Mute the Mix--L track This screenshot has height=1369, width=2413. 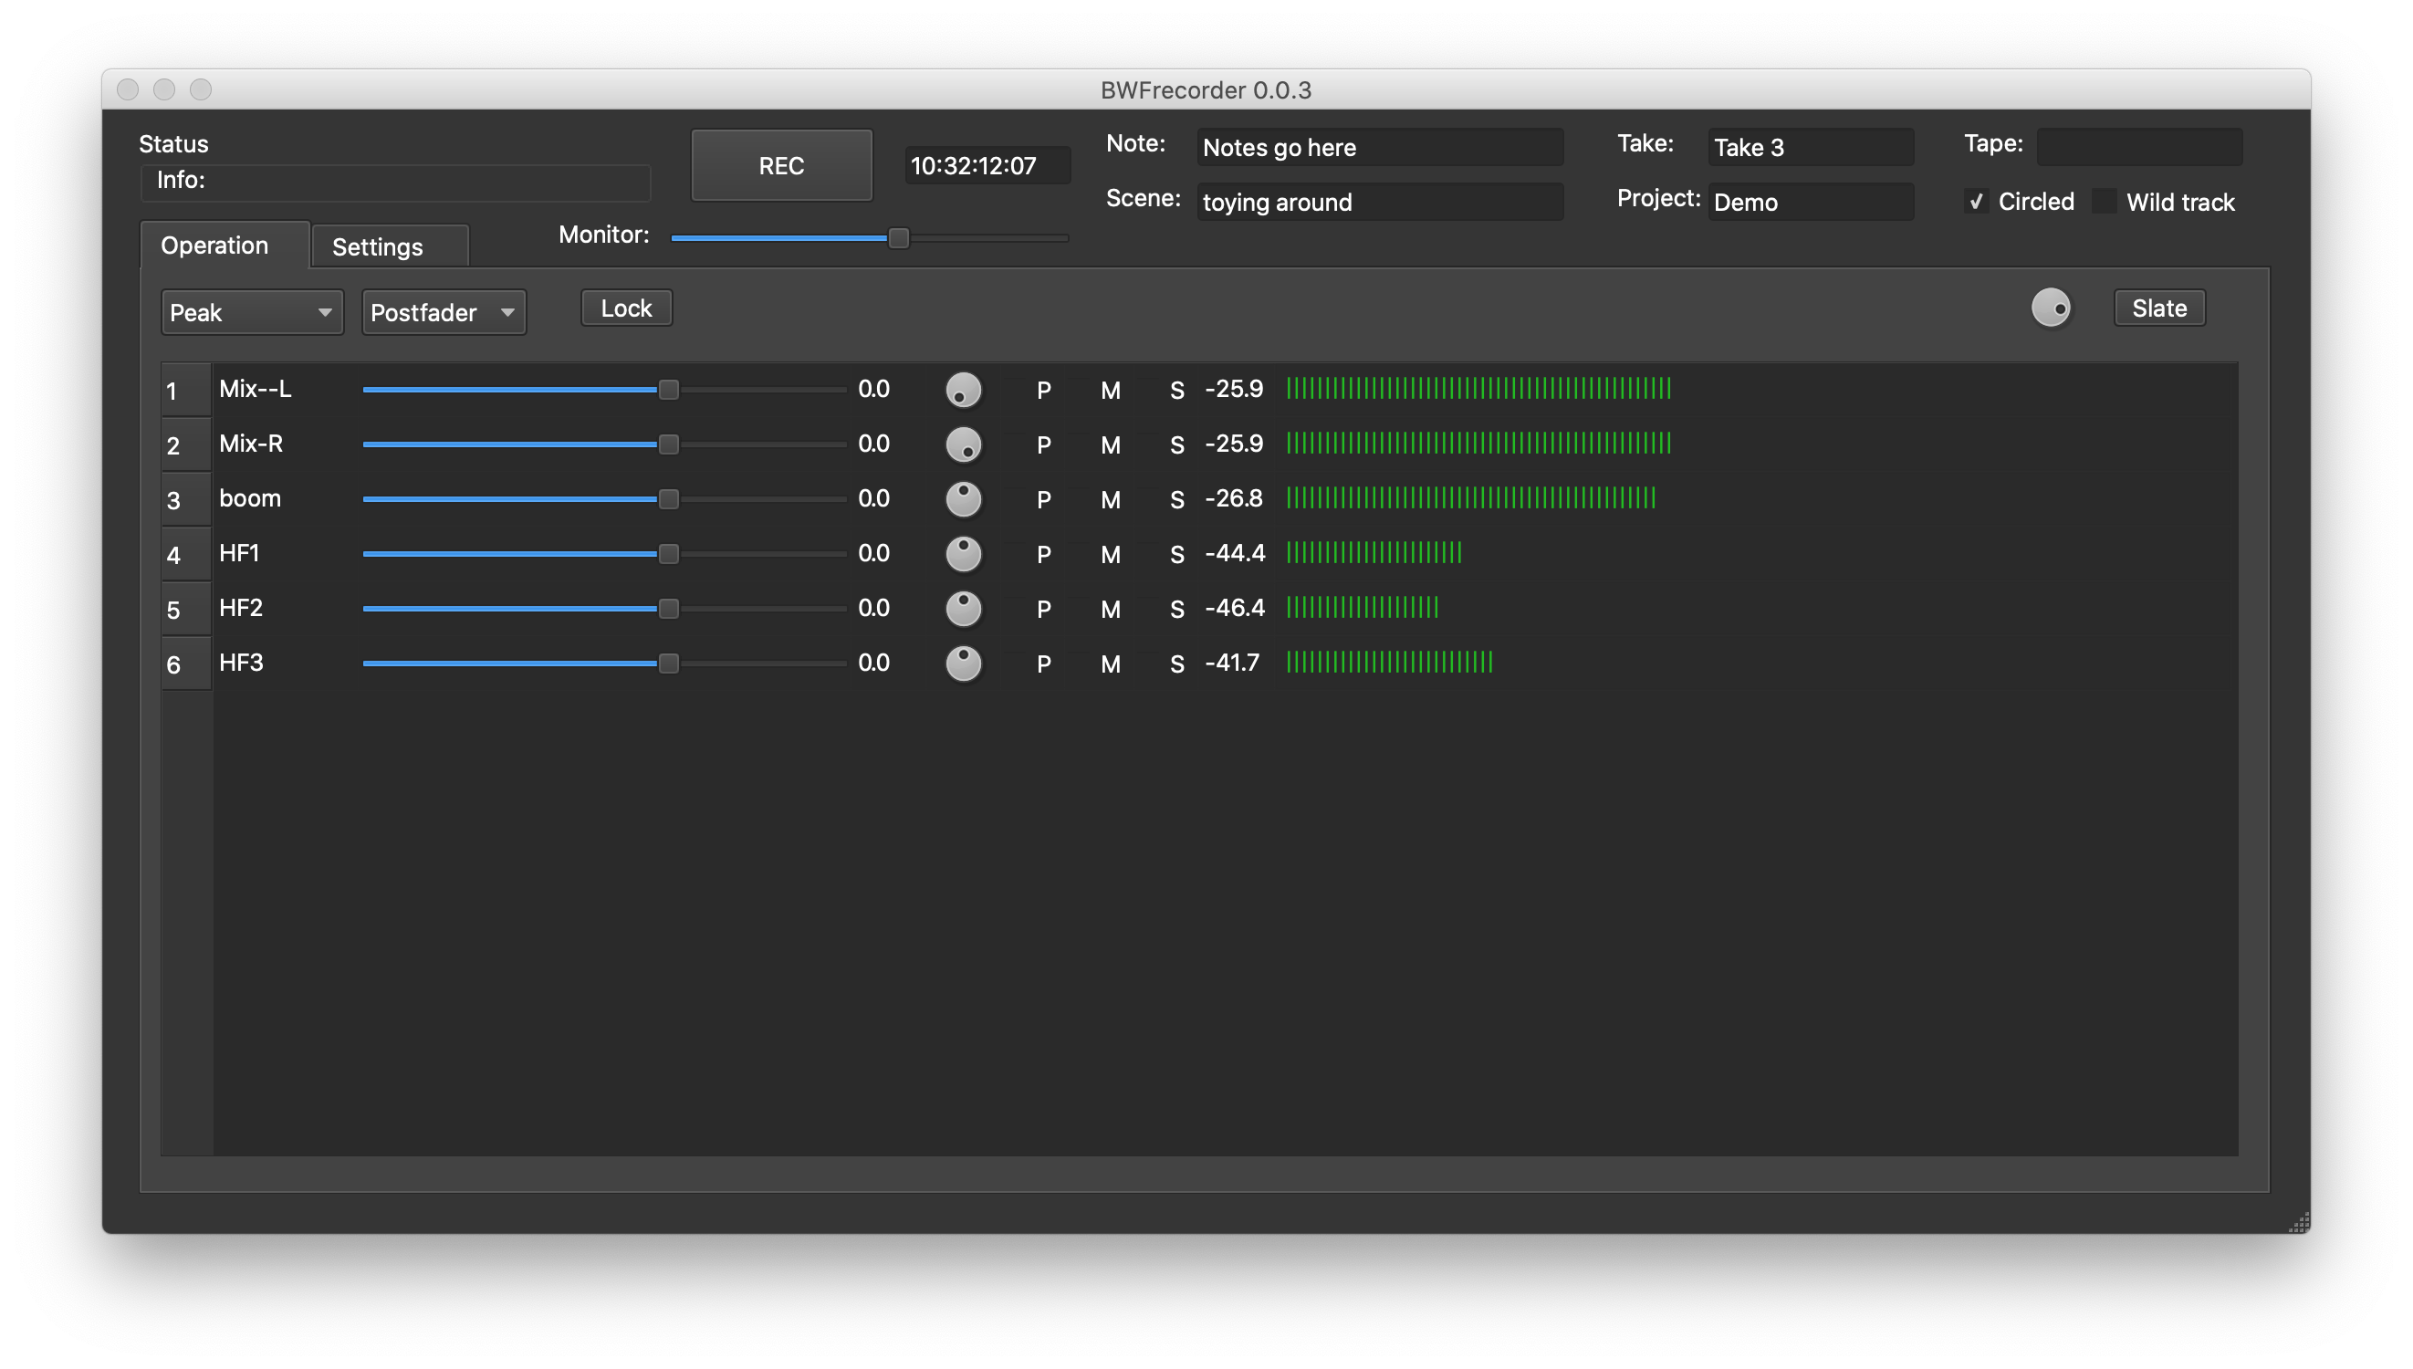(x=1110, y=391)
